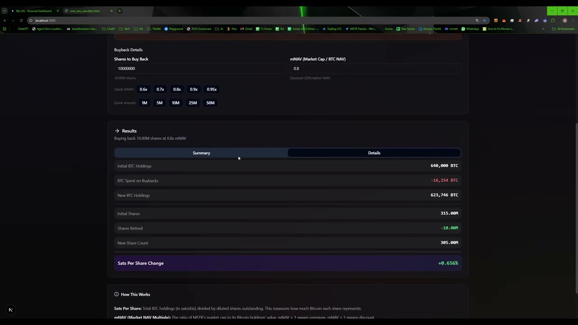Open the Devops TheAtt bookmark

pos(429,29)
